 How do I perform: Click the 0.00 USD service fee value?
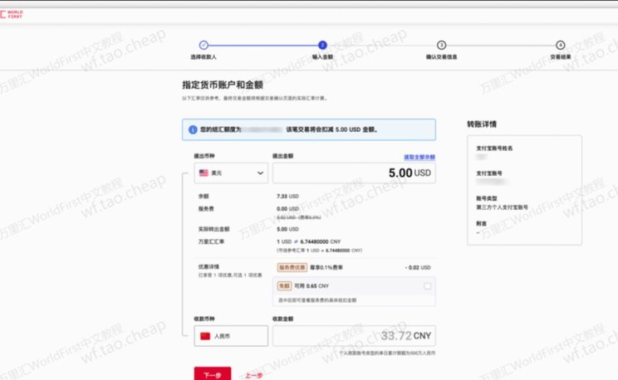point(287,209)
